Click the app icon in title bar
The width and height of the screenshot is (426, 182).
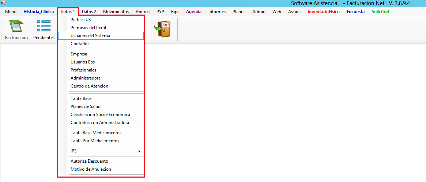3,3
